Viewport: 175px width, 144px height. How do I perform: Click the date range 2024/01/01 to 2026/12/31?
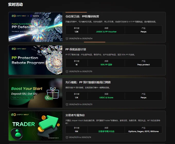coord(80,137)
